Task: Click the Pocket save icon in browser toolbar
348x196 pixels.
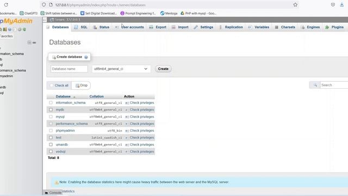Action: click(x=333, y=5)
